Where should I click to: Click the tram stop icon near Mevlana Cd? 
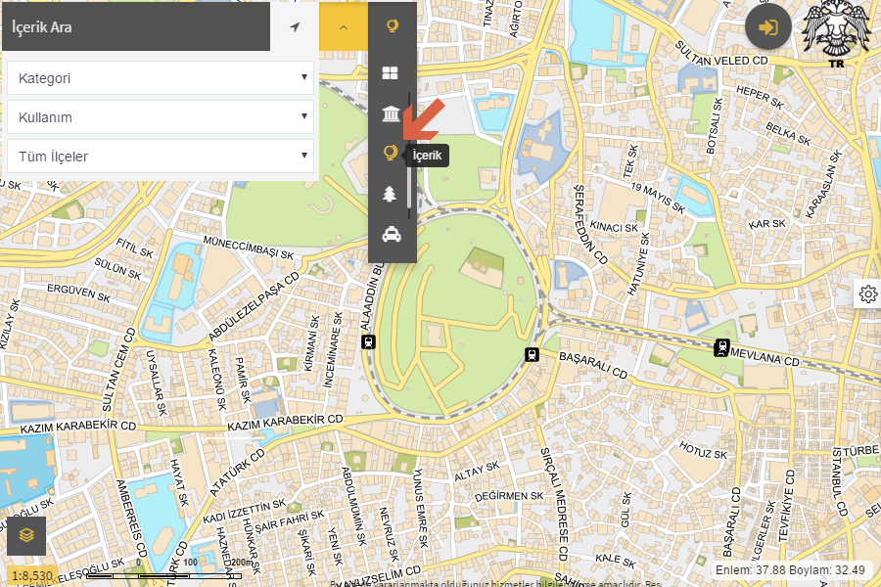(721, 346)
